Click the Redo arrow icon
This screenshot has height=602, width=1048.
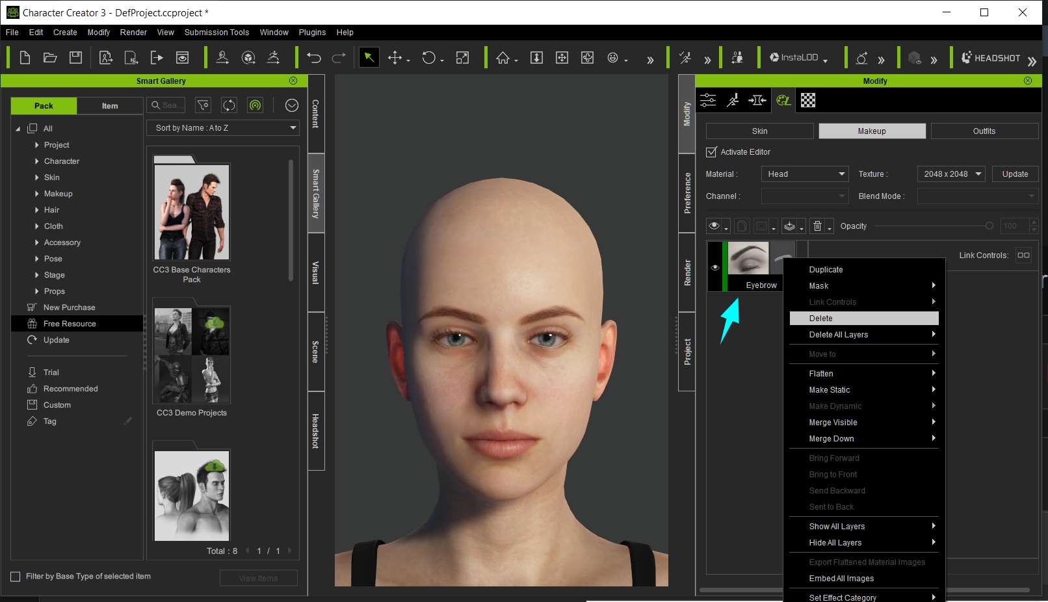point(339,58)
